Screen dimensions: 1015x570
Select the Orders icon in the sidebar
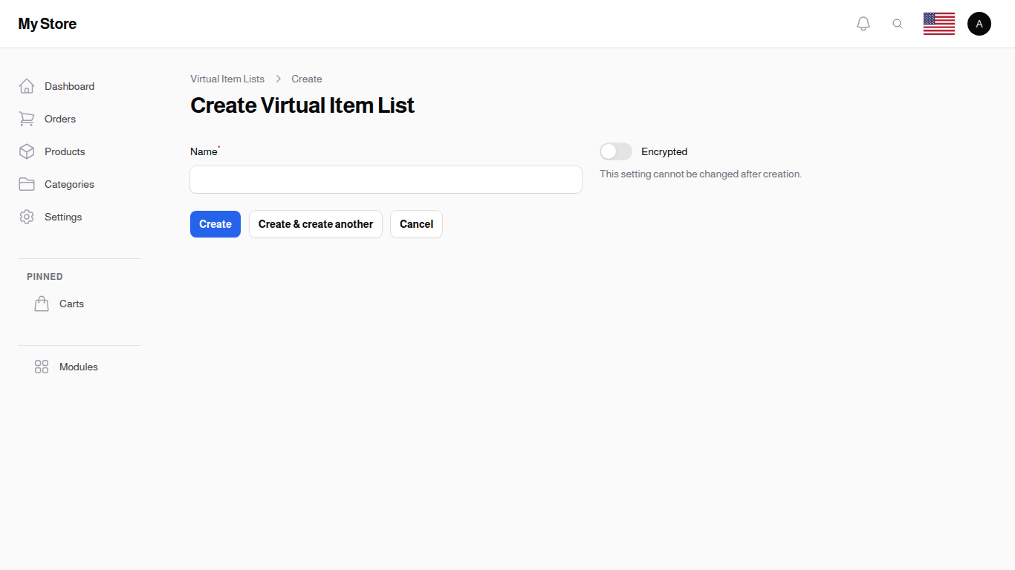(x=27, y=119)
